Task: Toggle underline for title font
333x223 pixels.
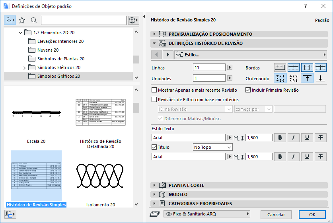Action: coord(307,157)
